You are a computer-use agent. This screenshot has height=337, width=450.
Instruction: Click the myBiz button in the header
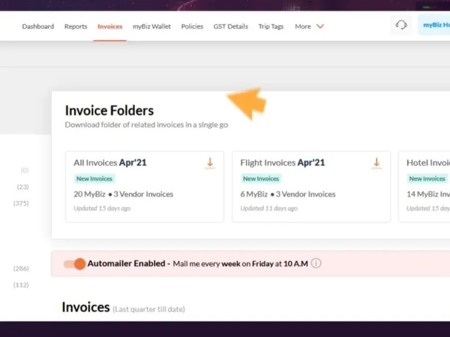(x=435, y=25)
